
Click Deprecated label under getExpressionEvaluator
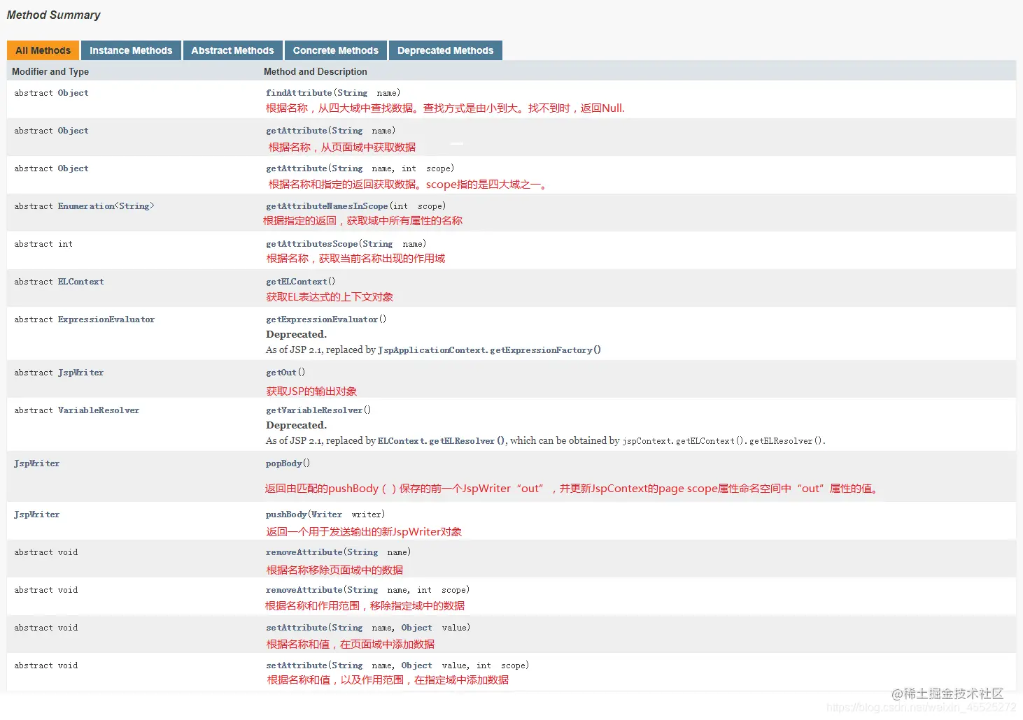pos(297,334)
